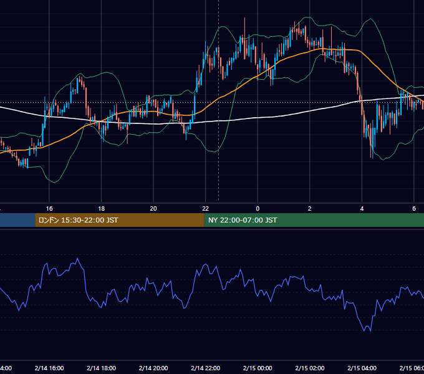Click the 2/14 18:00 time label
Viewport: 424px width, 374px height.
(102, 368)
